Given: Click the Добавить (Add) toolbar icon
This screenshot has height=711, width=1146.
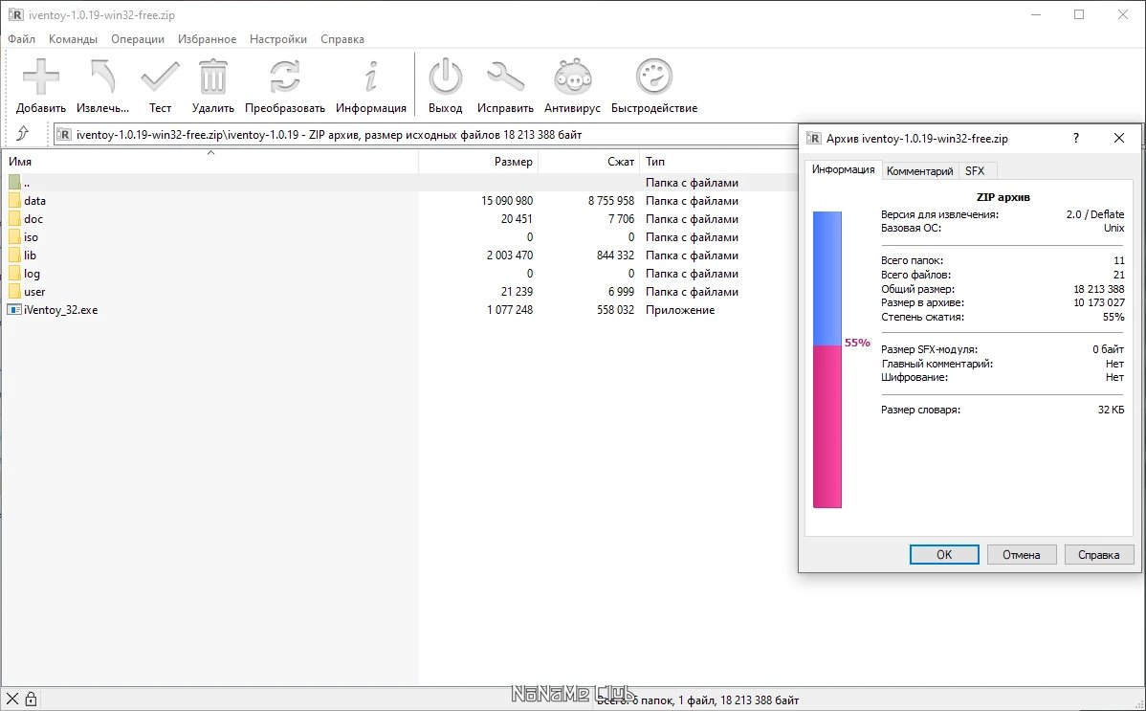Looking at the screenshot, I should point(41,77).
